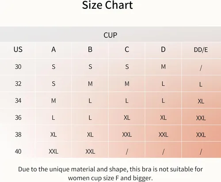This screenshot has width=221, height=182.
Task: Click the slash cell for 30 DD/E
Action: click(201, 68)
